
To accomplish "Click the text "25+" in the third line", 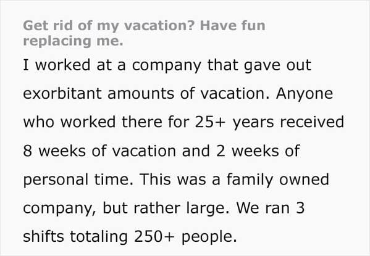I will 209,122.
